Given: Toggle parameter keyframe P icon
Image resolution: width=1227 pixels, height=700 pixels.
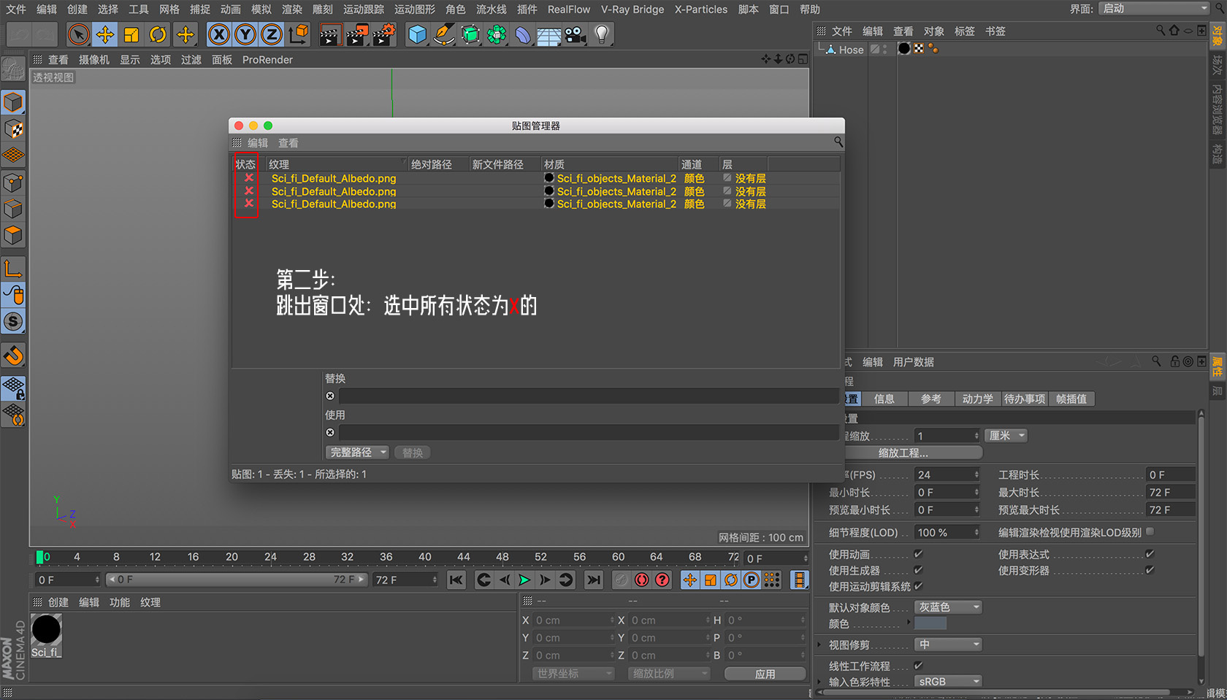Looking at the screenshot, I should (x=752, y=580).
